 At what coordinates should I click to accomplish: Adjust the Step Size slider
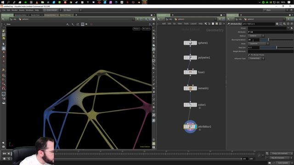point(277,48)
